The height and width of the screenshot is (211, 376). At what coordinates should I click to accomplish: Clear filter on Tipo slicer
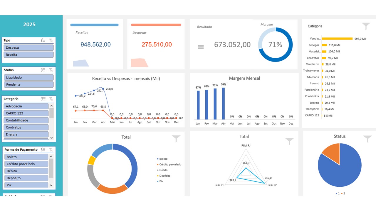[51, 40]
